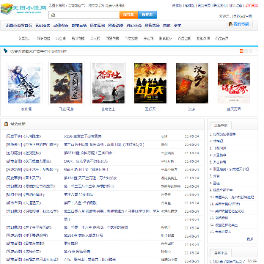
Task: Open the 苍穹之上 book cover
Action: click(109, 83)
